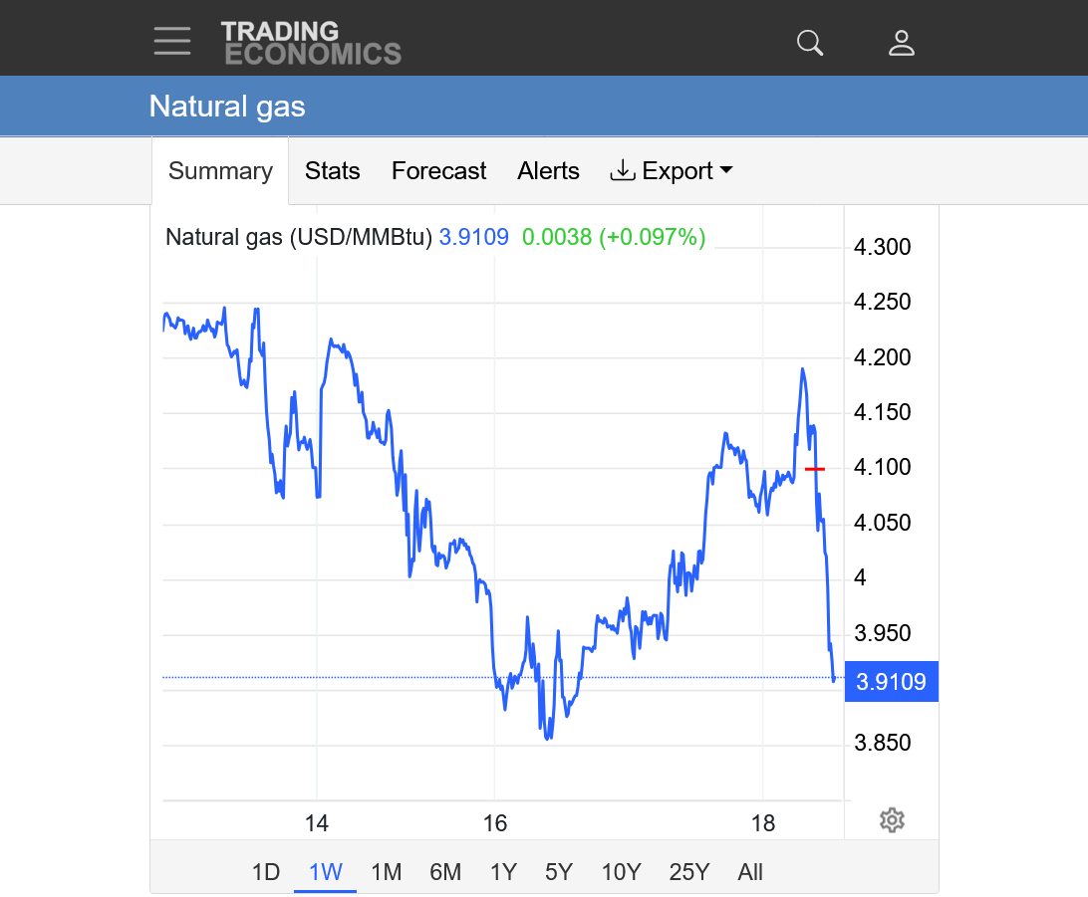Open chart settings gear icon
Viewport: 1088px width, 897px height.
click(x=892, y=820)
